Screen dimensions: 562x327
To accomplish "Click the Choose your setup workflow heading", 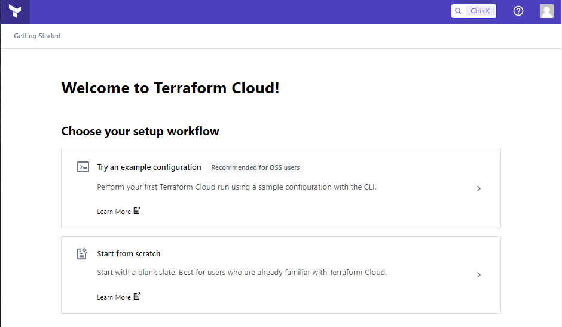I will [x=140, y=132].
